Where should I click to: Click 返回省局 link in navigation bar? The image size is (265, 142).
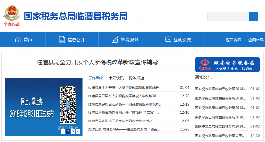tap(233, 40)
